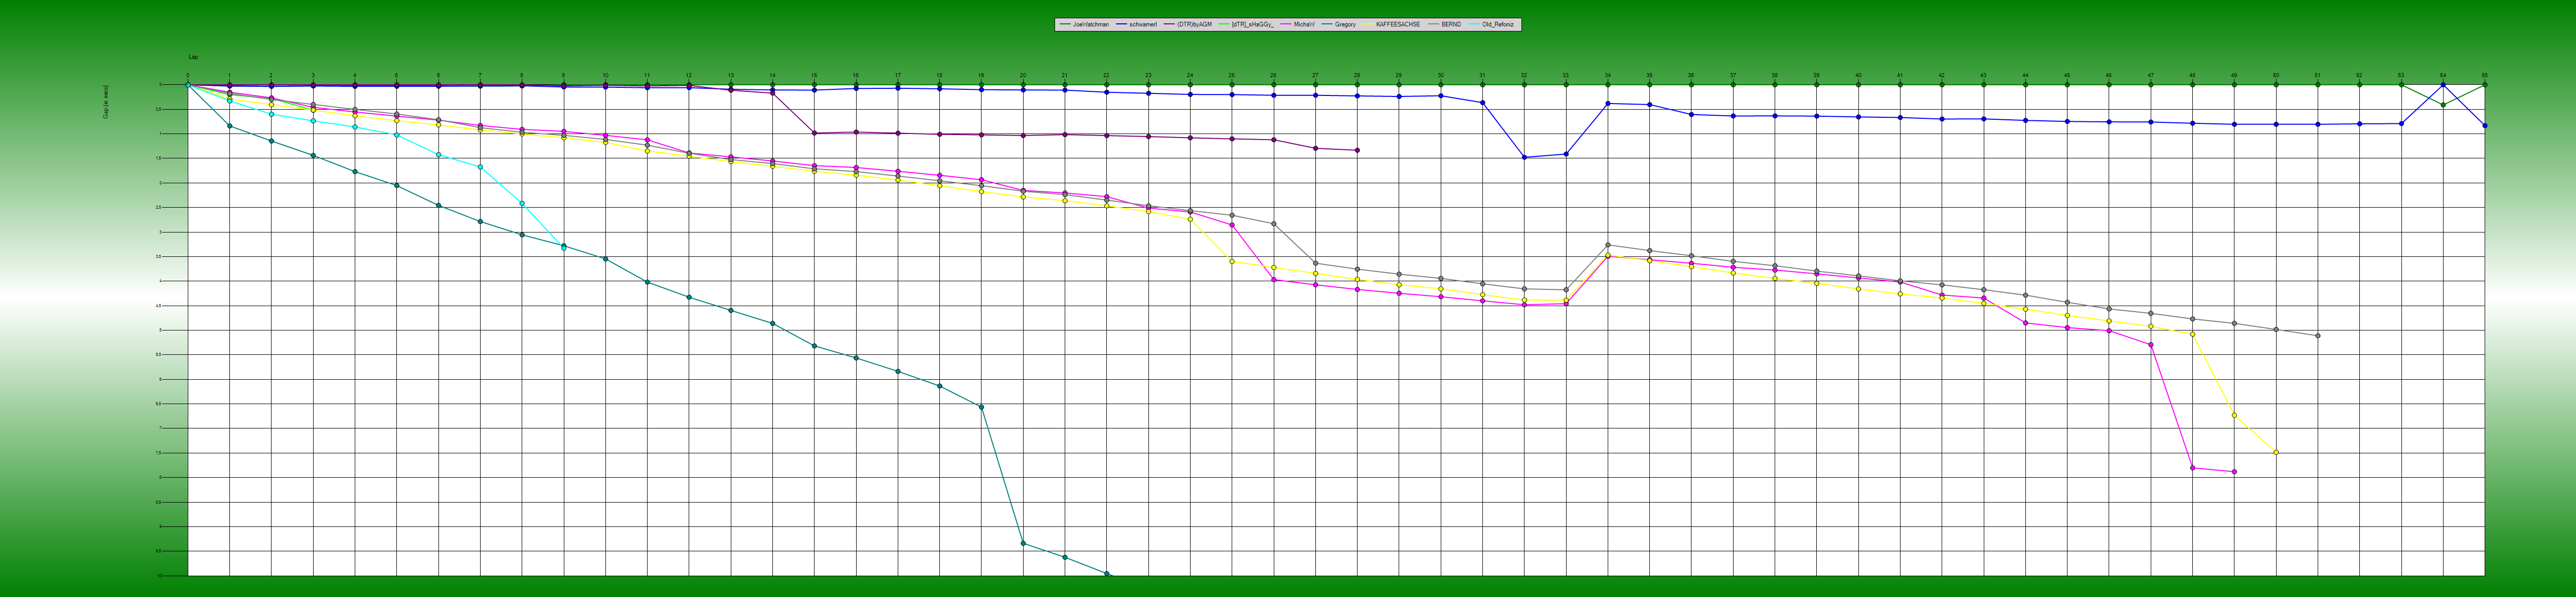Click Old_Refoniz's cyan data point at lap 8
This screenshot has height=597, width=2576.
point(522,203)
